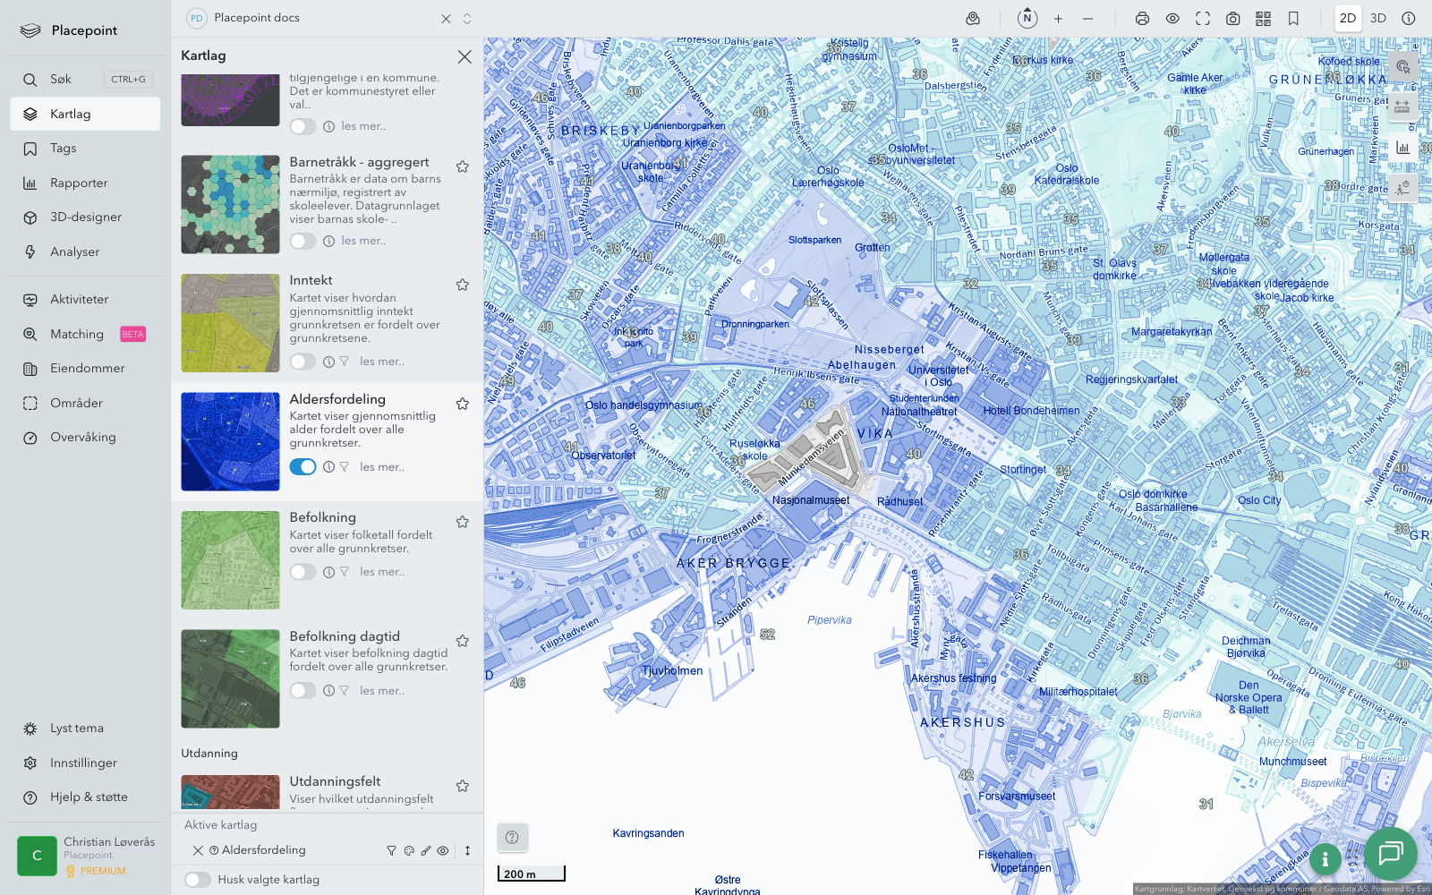Turn off the Aldersfordeling layer toggle
1432x895 pixels.
303,467
